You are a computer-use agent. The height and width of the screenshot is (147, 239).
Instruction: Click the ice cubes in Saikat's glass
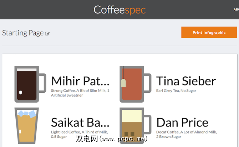27,114
